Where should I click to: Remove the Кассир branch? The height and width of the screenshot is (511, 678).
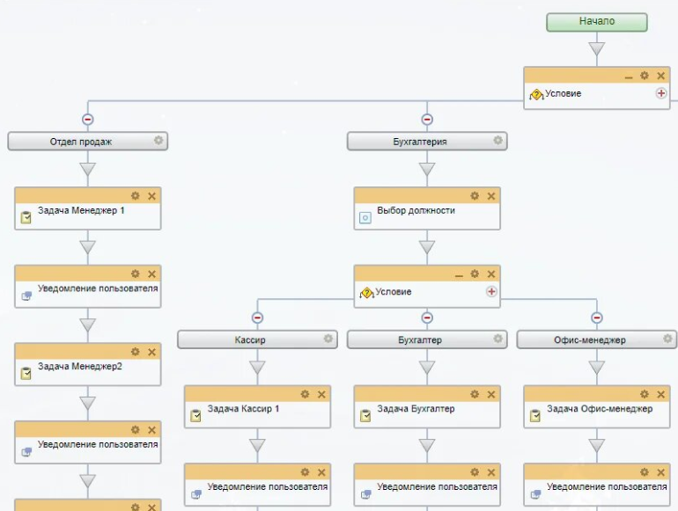[257, 318]
